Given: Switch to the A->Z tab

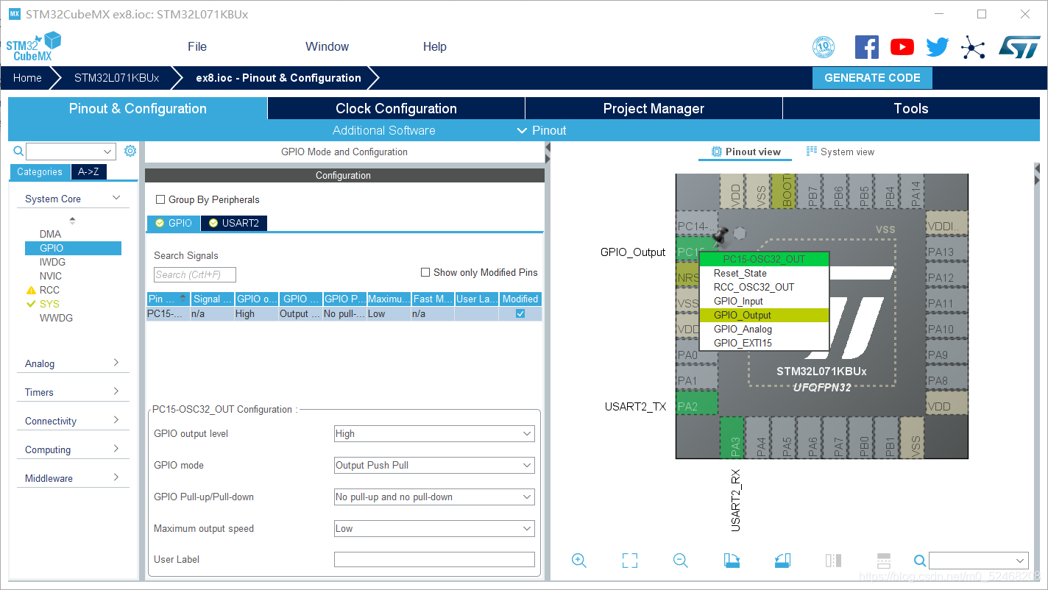Looking at the screenshot, I should click(x=88, y=171).
